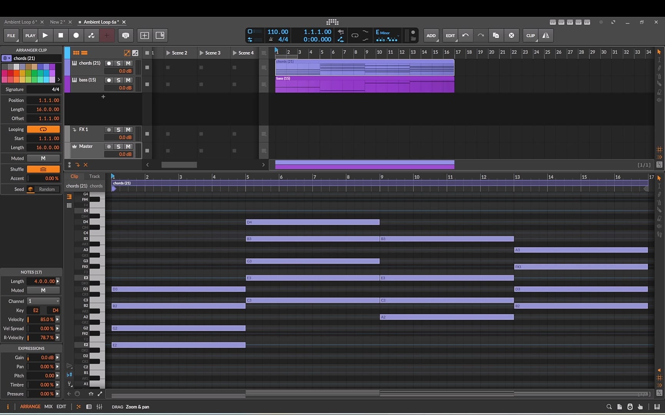
Task: Solo the chords (21) track
Action: tap(119, 63)
